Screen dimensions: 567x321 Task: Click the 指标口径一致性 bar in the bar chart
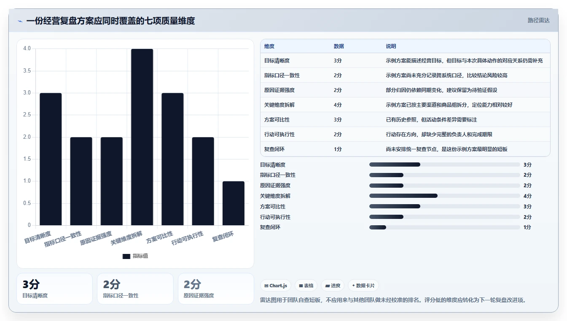point(81,181)
